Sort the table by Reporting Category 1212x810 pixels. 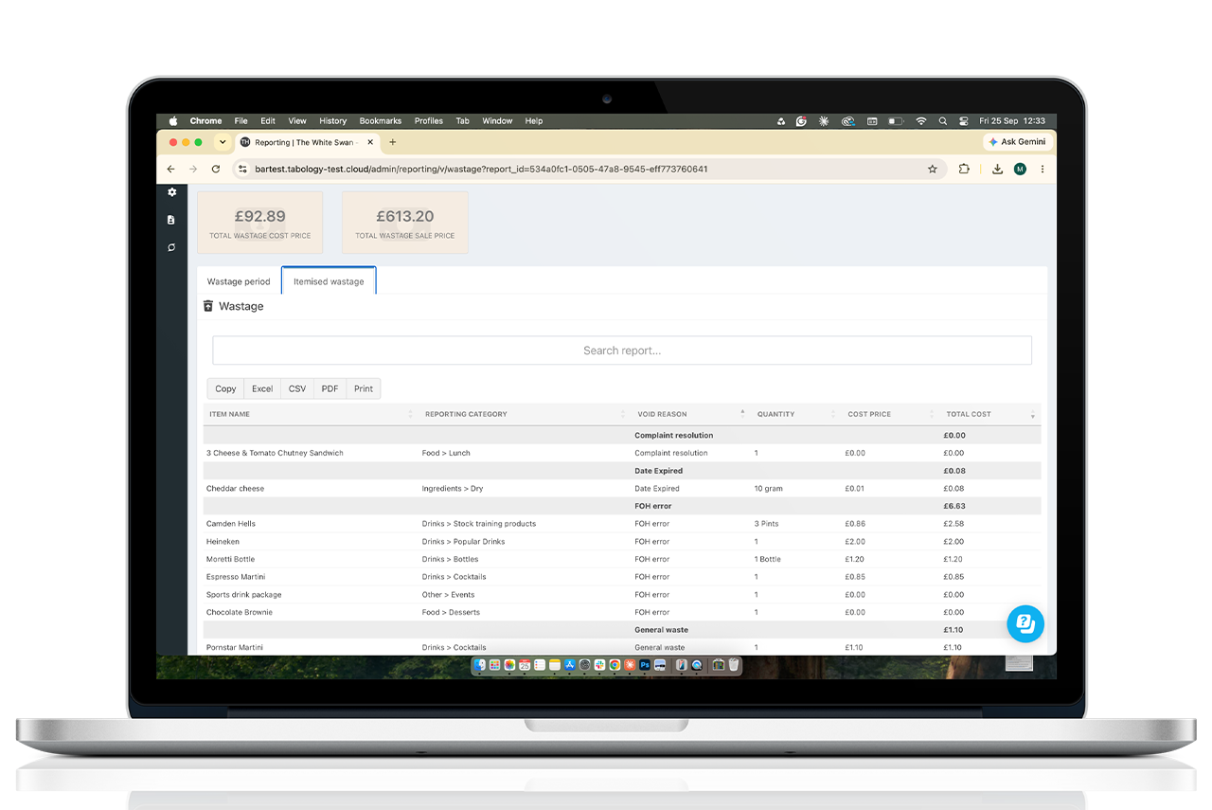[525, 414]
